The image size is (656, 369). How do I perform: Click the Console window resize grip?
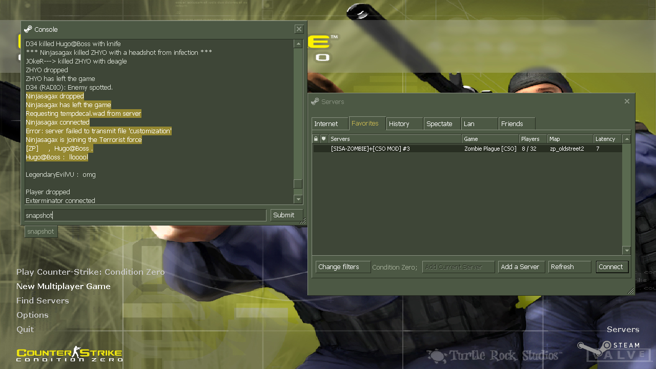303,221
